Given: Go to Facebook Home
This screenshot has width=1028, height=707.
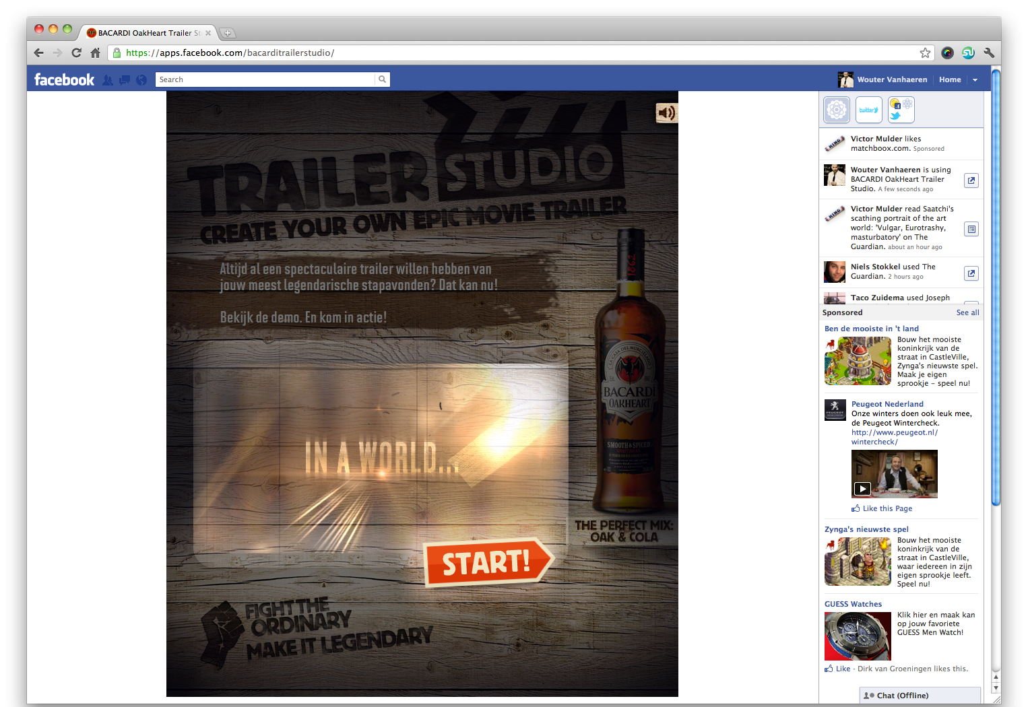Looking at the screenshot, I should [950, 79].
